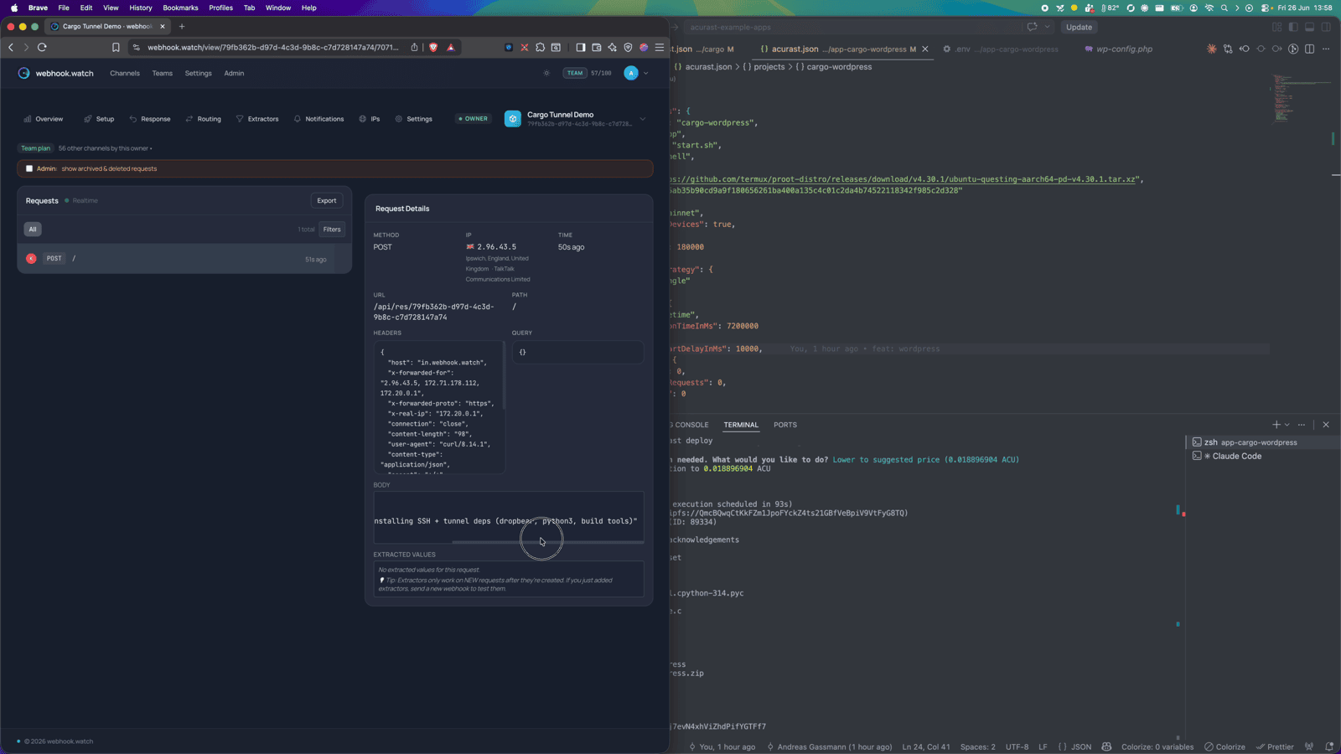Click the Prettier status bar item
The height and width of the screenshot is (754, 1341).
[1274, 747]
